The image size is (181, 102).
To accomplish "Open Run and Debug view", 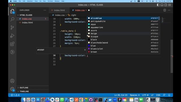I will tap(12, 36).
